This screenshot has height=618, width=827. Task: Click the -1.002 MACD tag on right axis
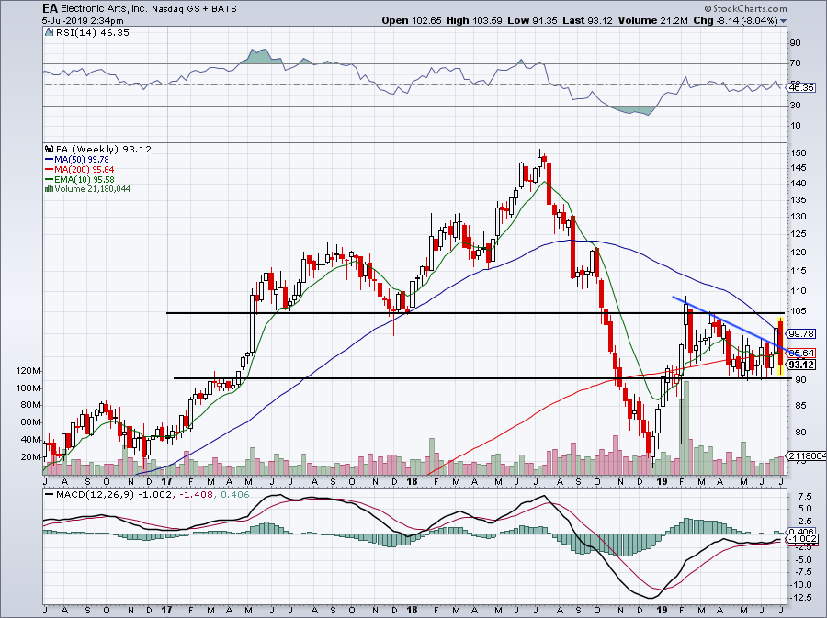pyautogui.click(x=801, y=539)
